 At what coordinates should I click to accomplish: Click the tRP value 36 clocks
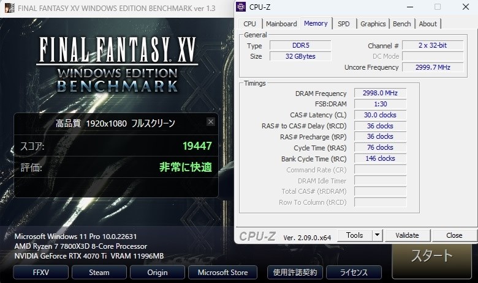pyautogui.click(x=380, y=136)
